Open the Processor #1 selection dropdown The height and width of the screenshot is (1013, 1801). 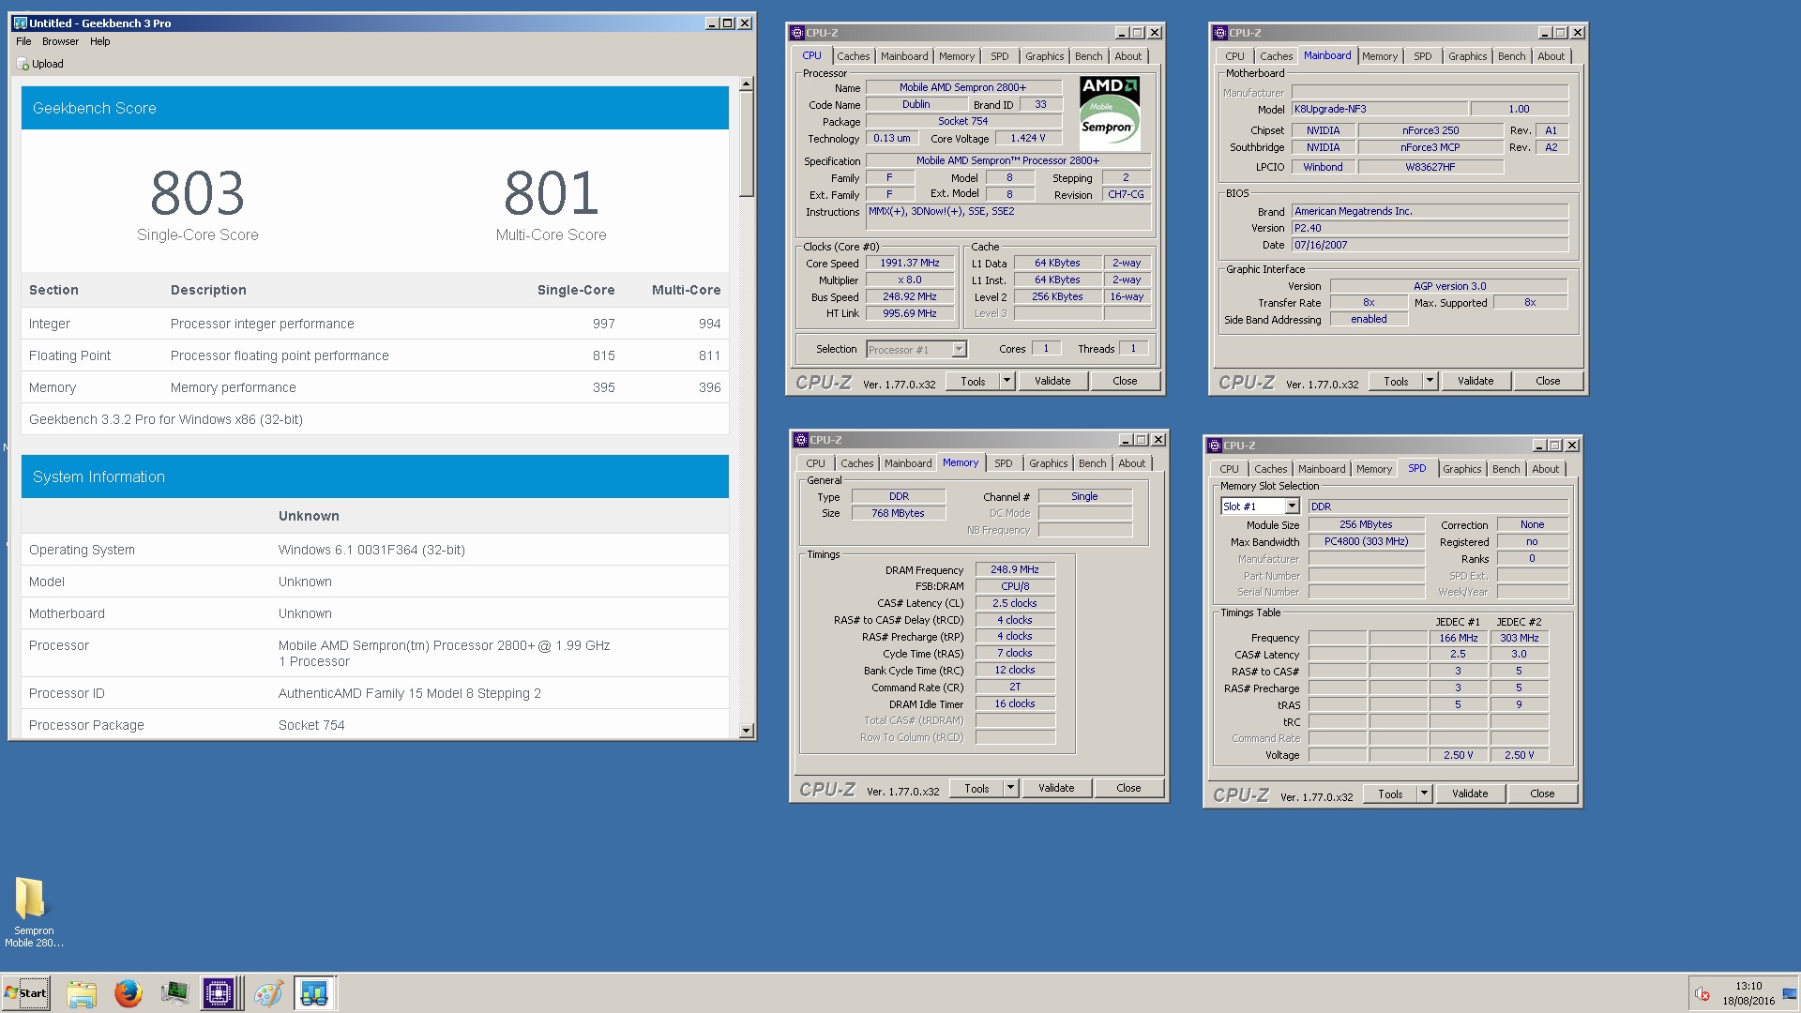pos(959,350)
